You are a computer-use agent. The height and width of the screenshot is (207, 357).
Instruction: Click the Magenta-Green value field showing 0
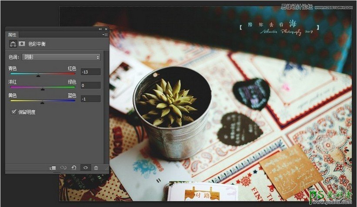click(x=90, y=85)
